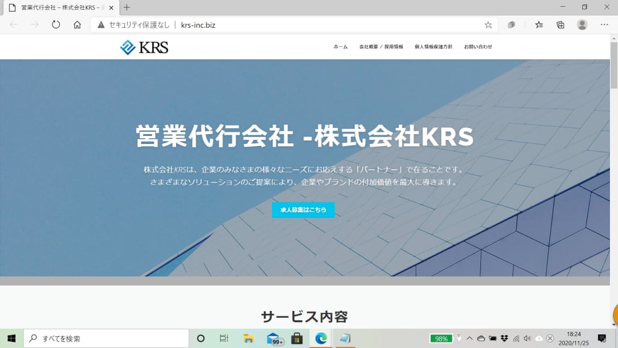This screenshot has height=348, width=618.
Task: Click the scrollbar down arrow
Action: click(614, 325)
